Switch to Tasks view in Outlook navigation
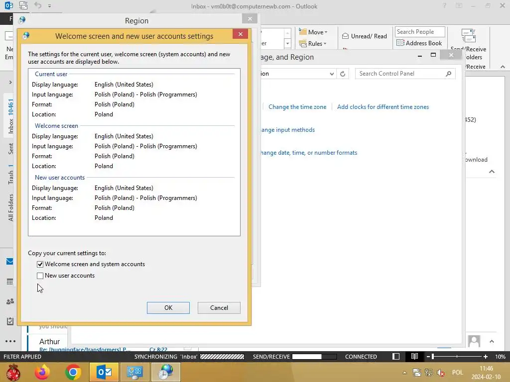510x382 pixels. coord(10,321)
